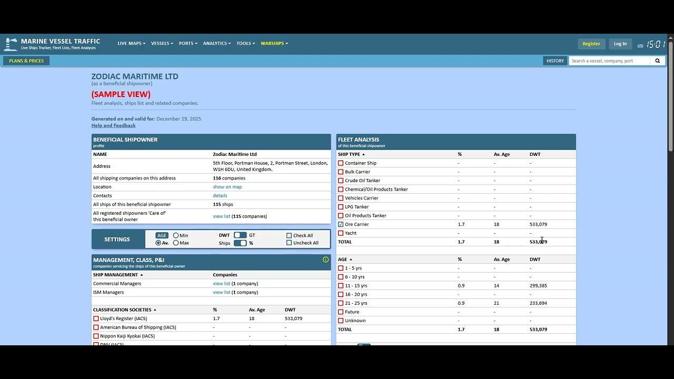Toggle the DWT / GT switch
This screenshot has width=674, height=379.
pyautogui.click(x=240, y=235)
